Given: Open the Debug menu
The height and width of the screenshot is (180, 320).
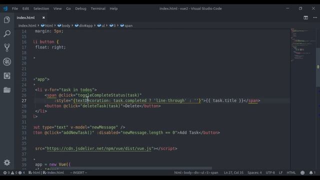Looking at the screenshot, I should click(x=80, y=8).
